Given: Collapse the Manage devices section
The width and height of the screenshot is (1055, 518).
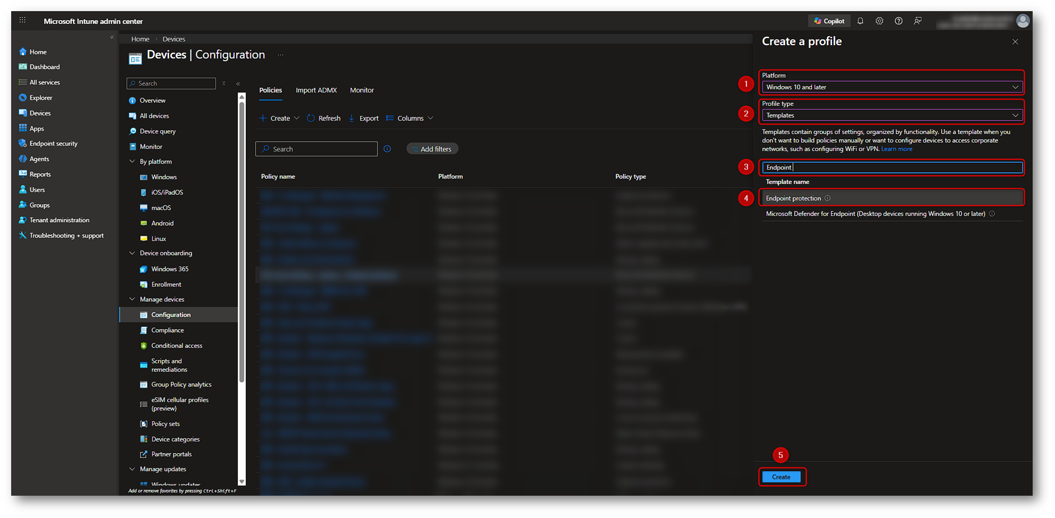Looking at the screenshot, I should point(132,299).
